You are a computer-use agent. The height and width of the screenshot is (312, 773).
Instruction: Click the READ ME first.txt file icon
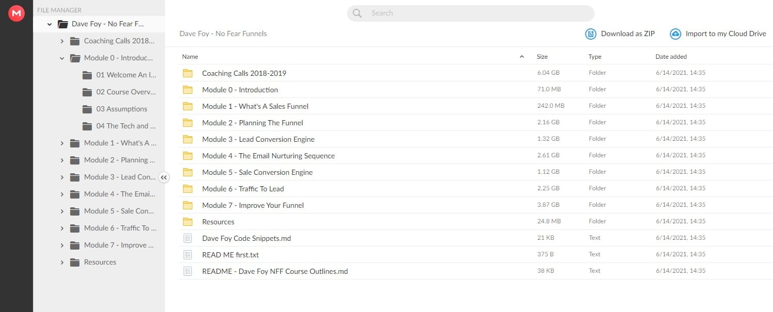(x=188, y=255)
